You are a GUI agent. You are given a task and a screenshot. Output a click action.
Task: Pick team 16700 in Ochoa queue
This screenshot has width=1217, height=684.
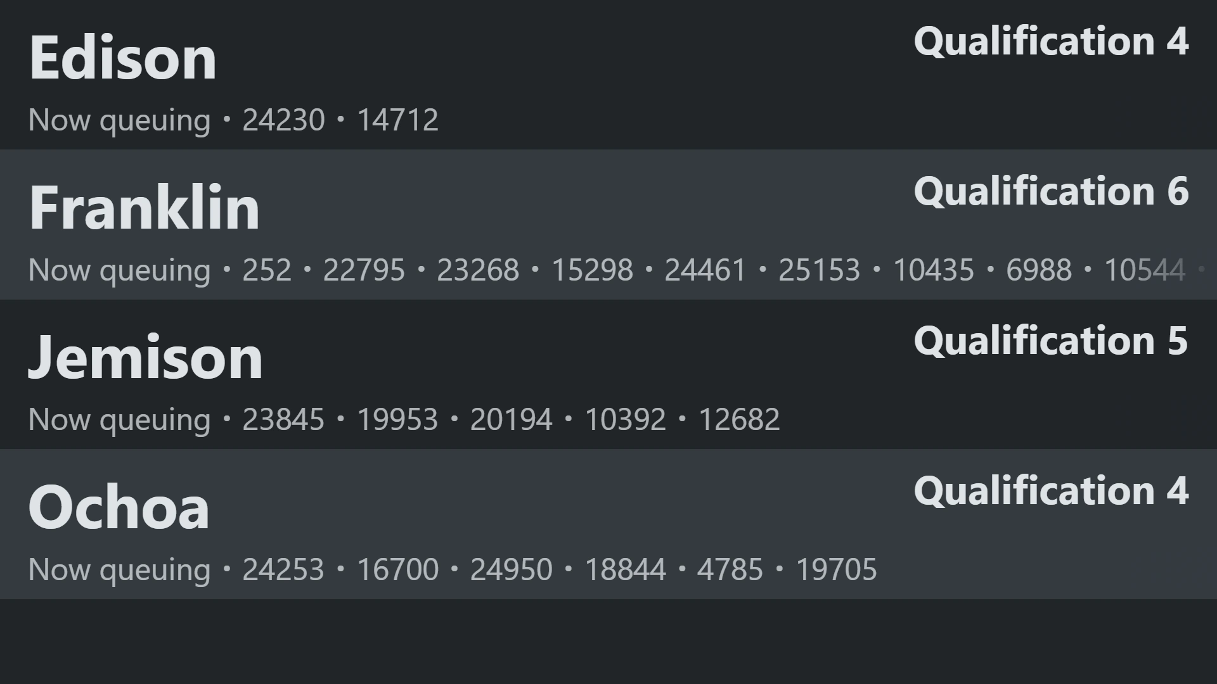click(x=397, y=570)
